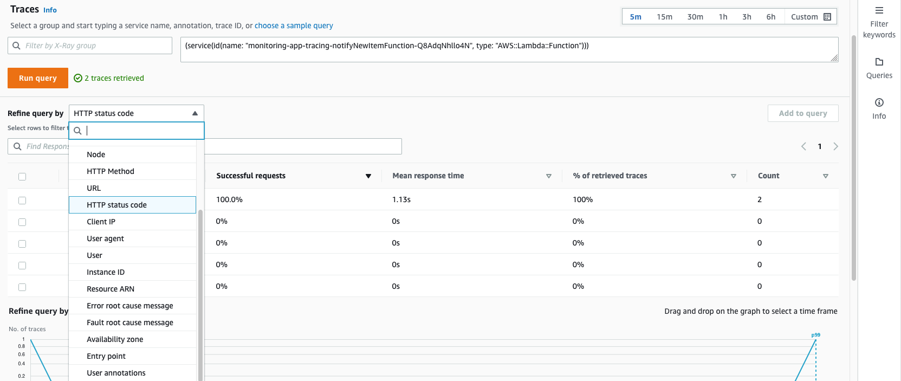Select Node from the refine dropdown
This screenshot has height=381, width=901.
pyautogui.click(x=132, y=154)
